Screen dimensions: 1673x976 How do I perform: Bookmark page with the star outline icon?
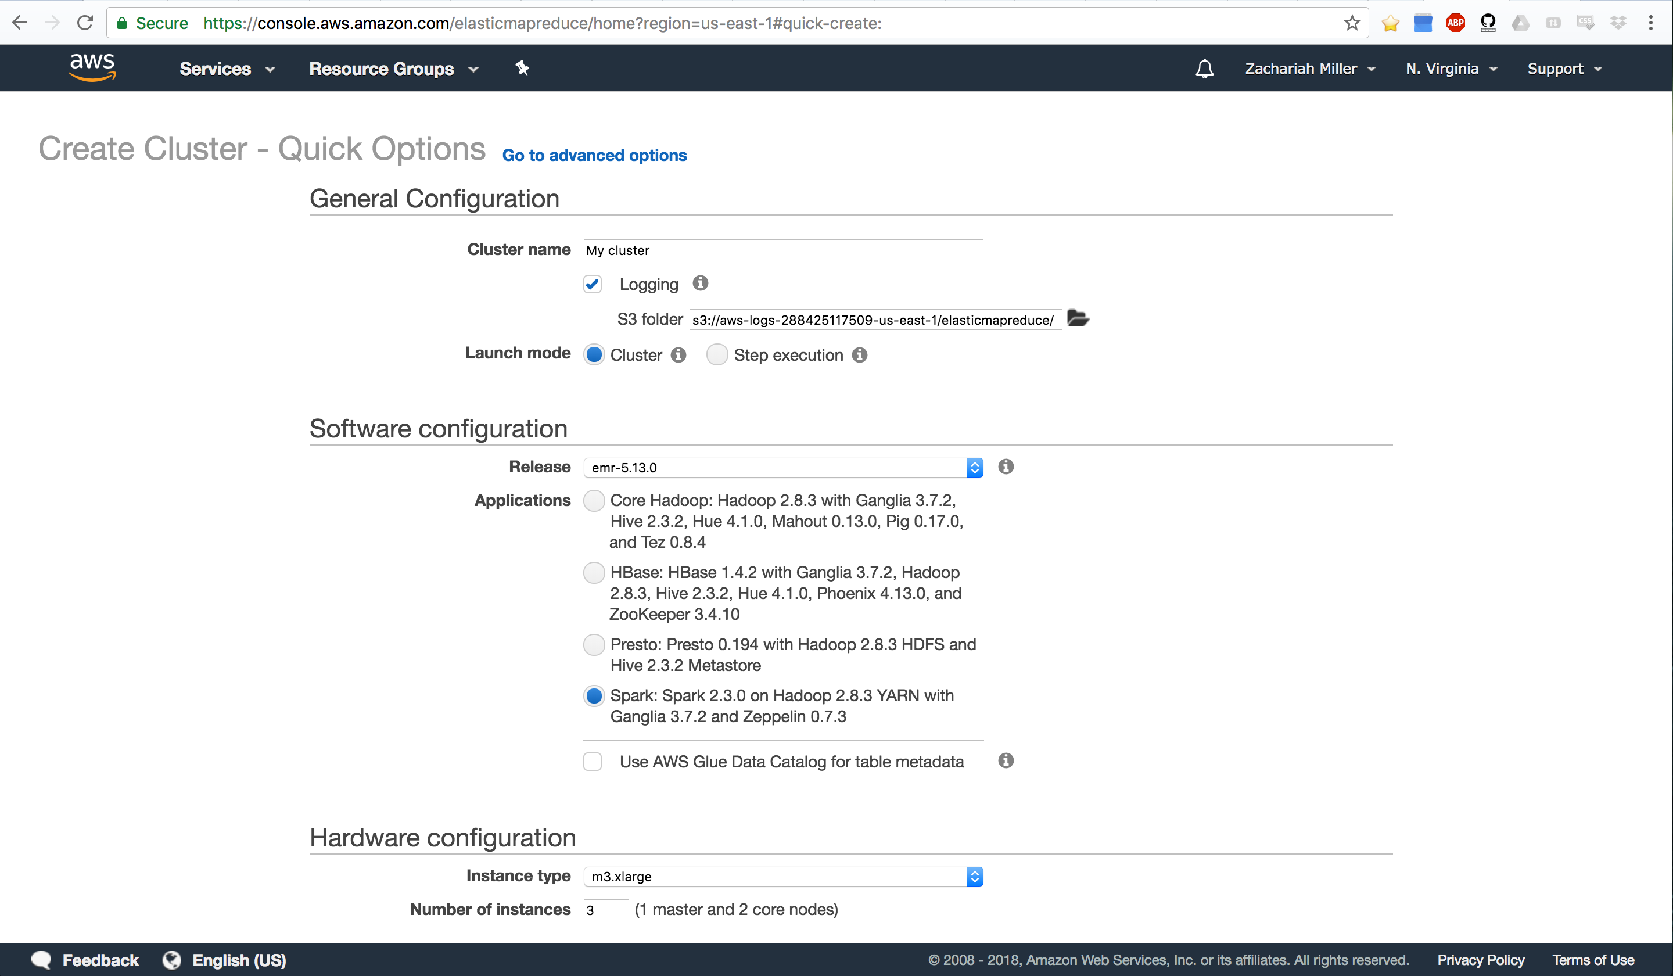point(1352,23)
